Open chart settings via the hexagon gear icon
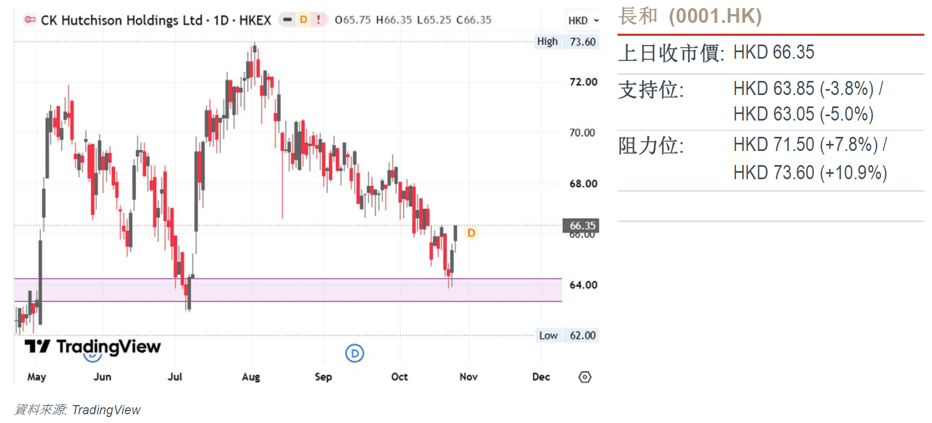 (585, 377)
